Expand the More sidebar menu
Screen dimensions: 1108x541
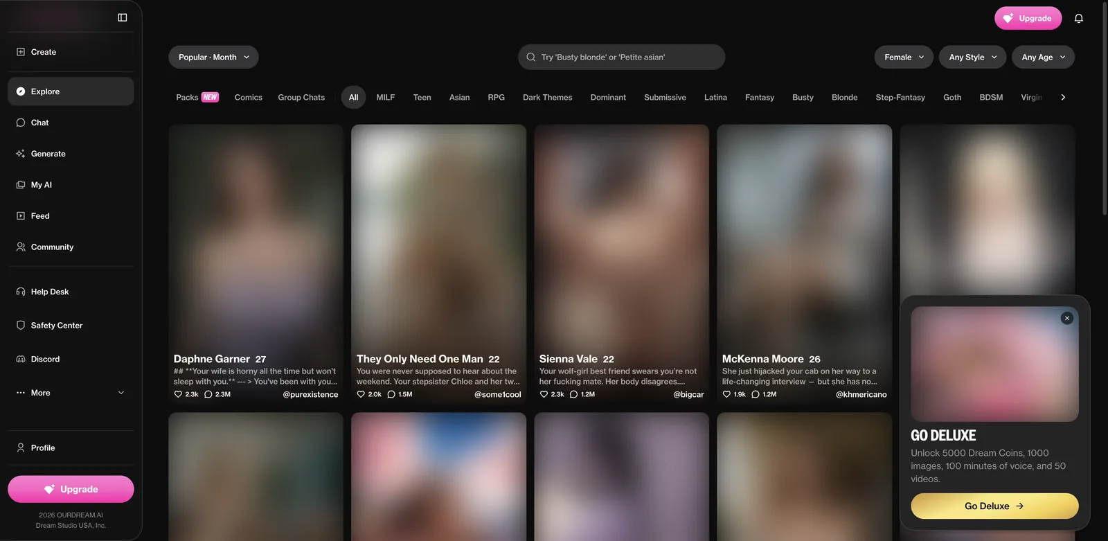coord(71,393)
